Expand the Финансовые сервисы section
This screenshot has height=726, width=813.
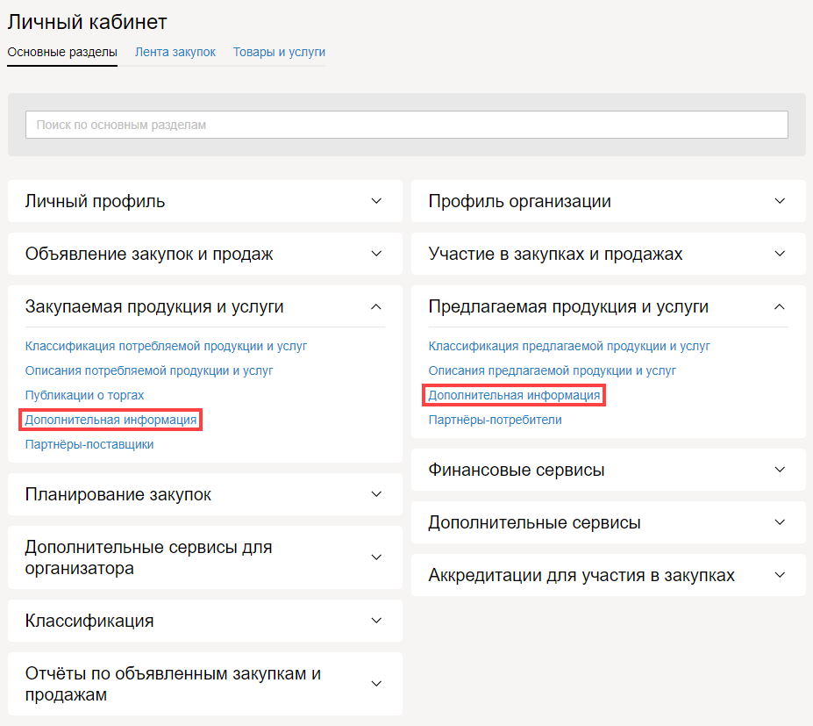780,470
